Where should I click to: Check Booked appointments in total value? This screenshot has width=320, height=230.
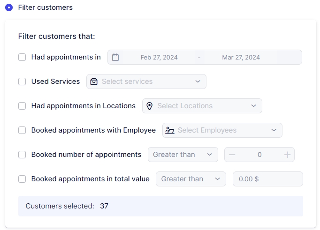(x=22, y=179)
